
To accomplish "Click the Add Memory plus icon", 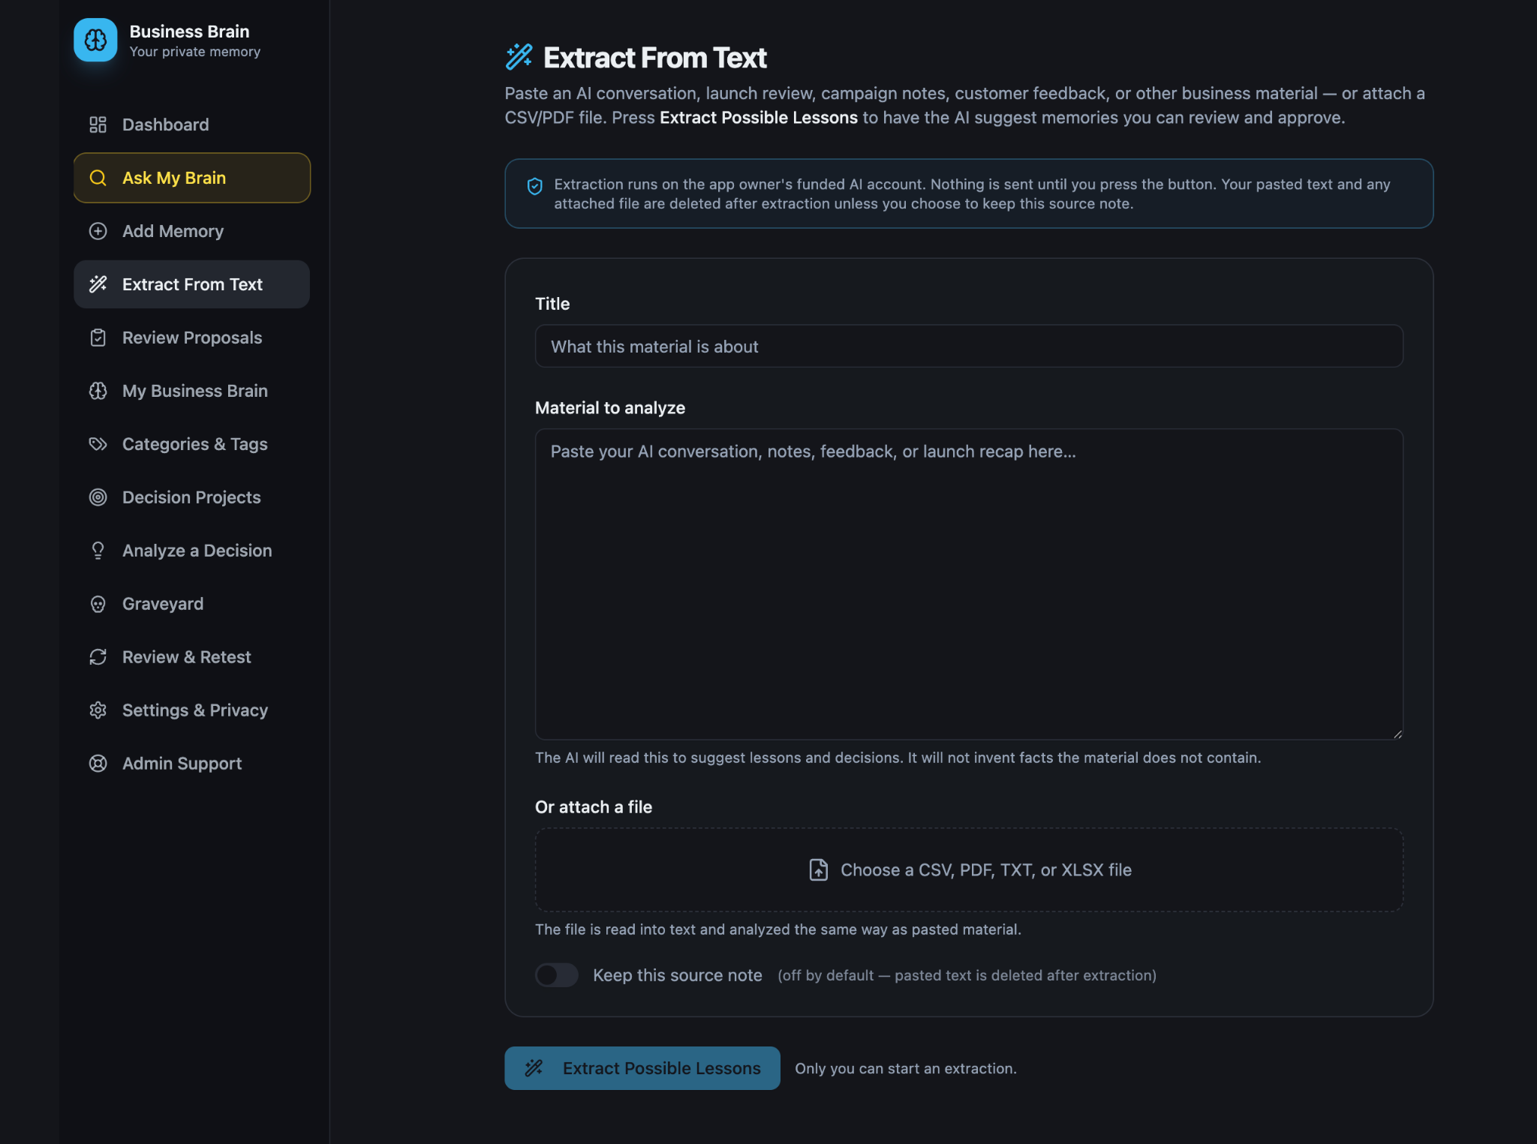I will [x=98, y=231].
